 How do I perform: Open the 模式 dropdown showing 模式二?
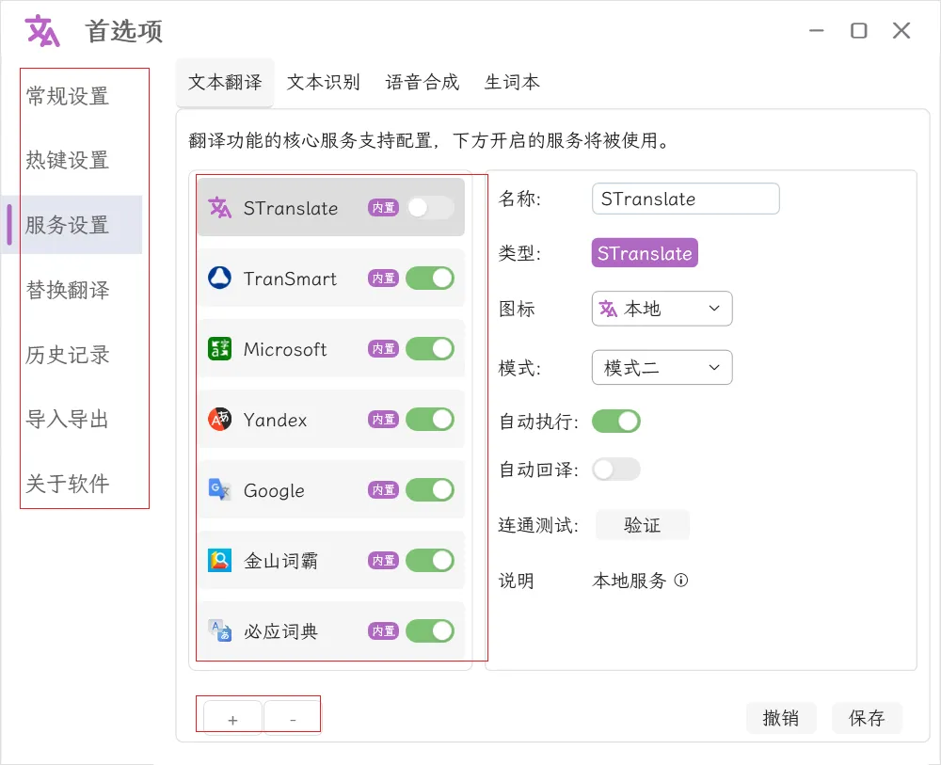[662, 367]
